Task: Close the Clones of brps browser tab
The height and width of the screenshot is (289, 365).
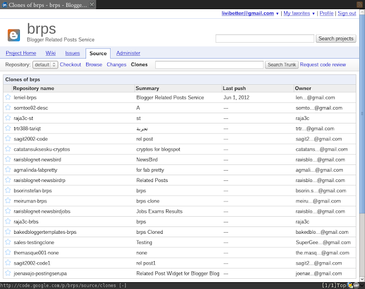Action: coord(92,5)
